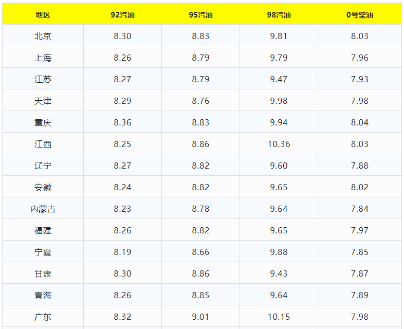Click 上海 98汽油 price 9.79

pos(279,58)
